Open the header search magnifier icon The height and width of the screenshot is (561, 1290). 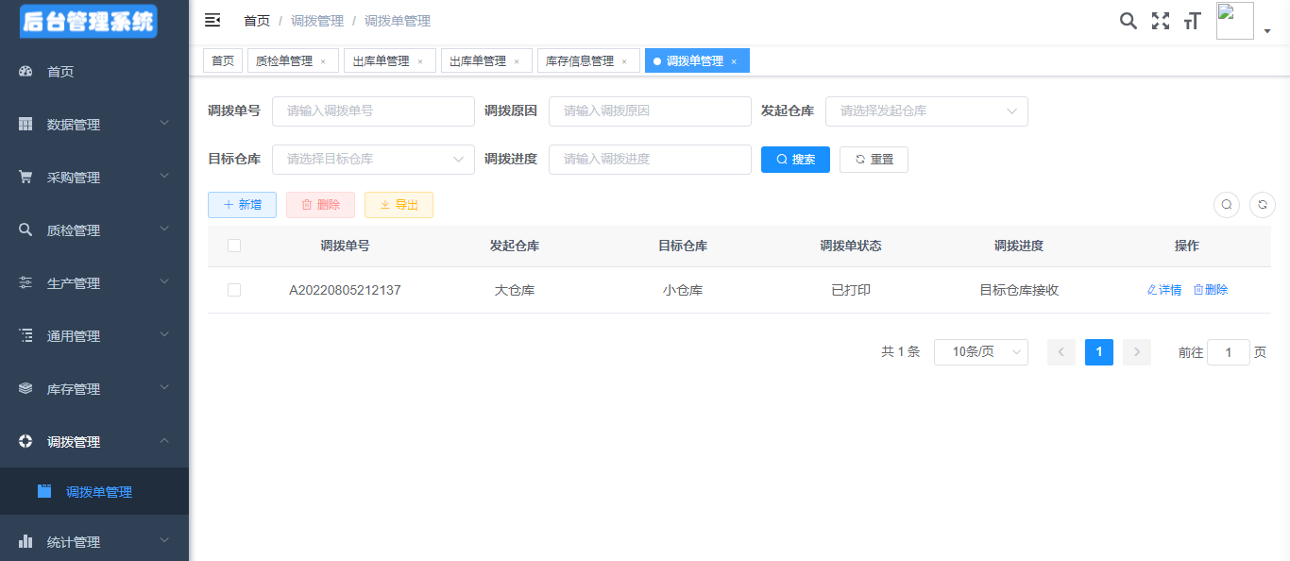(1128, 21)
